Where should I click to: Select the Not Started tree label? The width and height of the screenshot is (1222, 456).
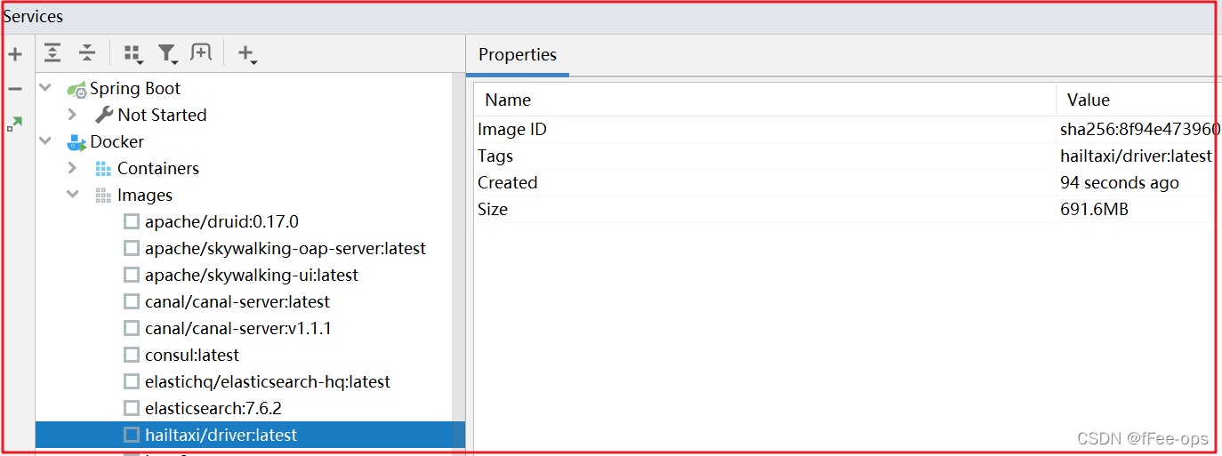click(162, 115)
